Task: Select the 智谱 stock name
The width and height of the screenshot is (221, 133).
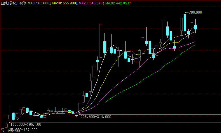Action: click(x=23, y=3)
